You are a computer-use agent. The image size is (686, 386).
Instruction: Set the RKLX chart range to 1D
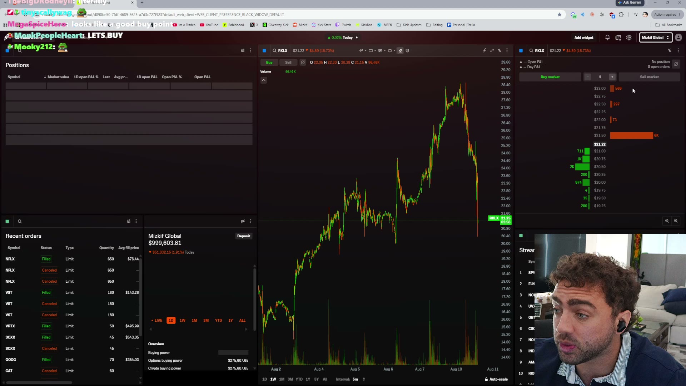264,380
